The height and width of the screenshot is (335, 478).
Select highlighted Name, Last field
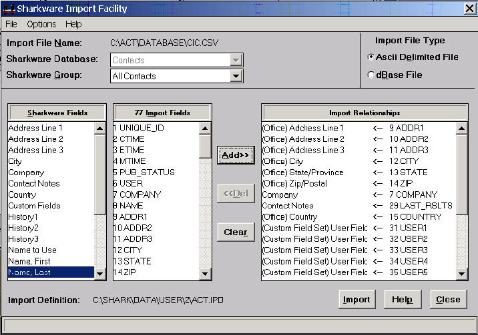tap(51, 272)
